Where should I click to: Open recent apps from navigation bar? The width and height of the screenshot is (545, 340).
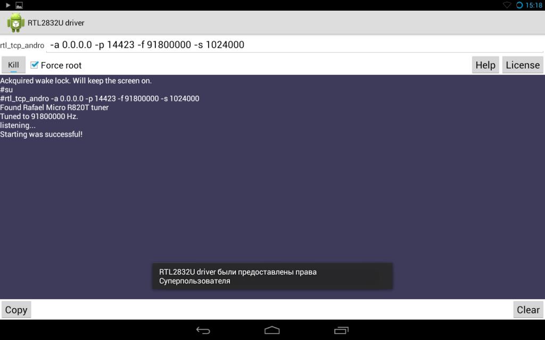tap(341, 330)
